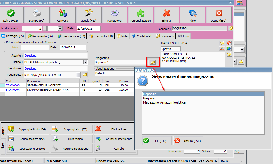Click price cell 100,00
The width and height of the screenshot is (273, 164).
pos(121,90)
